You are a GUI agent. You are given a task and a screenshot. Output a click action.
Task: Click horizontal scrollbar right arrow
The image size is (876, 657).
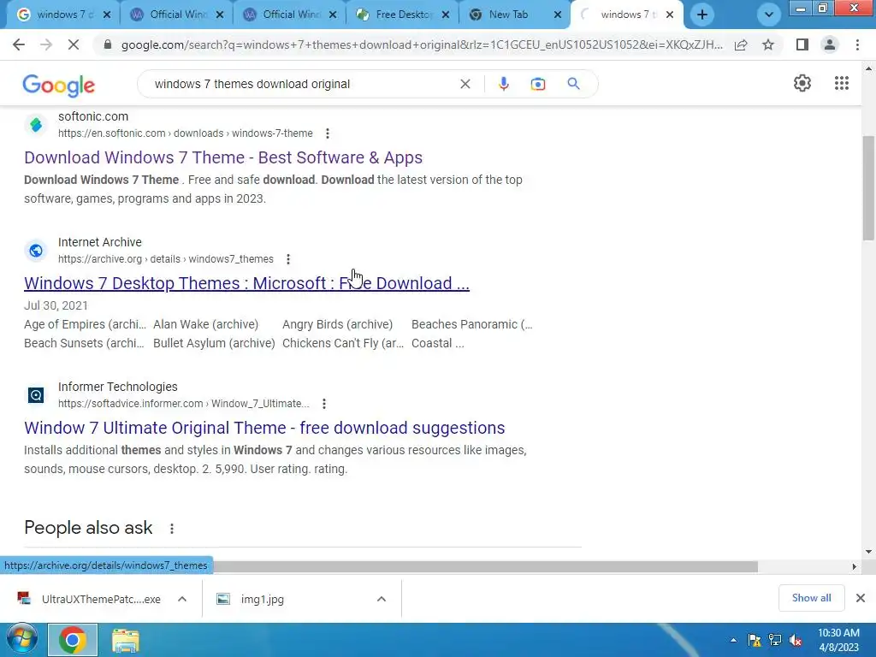coord(855,566)
